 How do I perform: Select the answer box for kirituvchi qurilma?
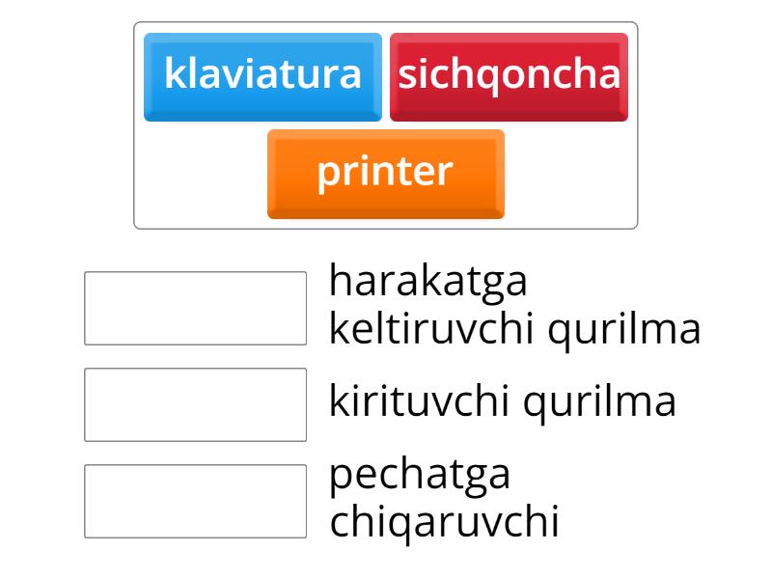[195, 404]
